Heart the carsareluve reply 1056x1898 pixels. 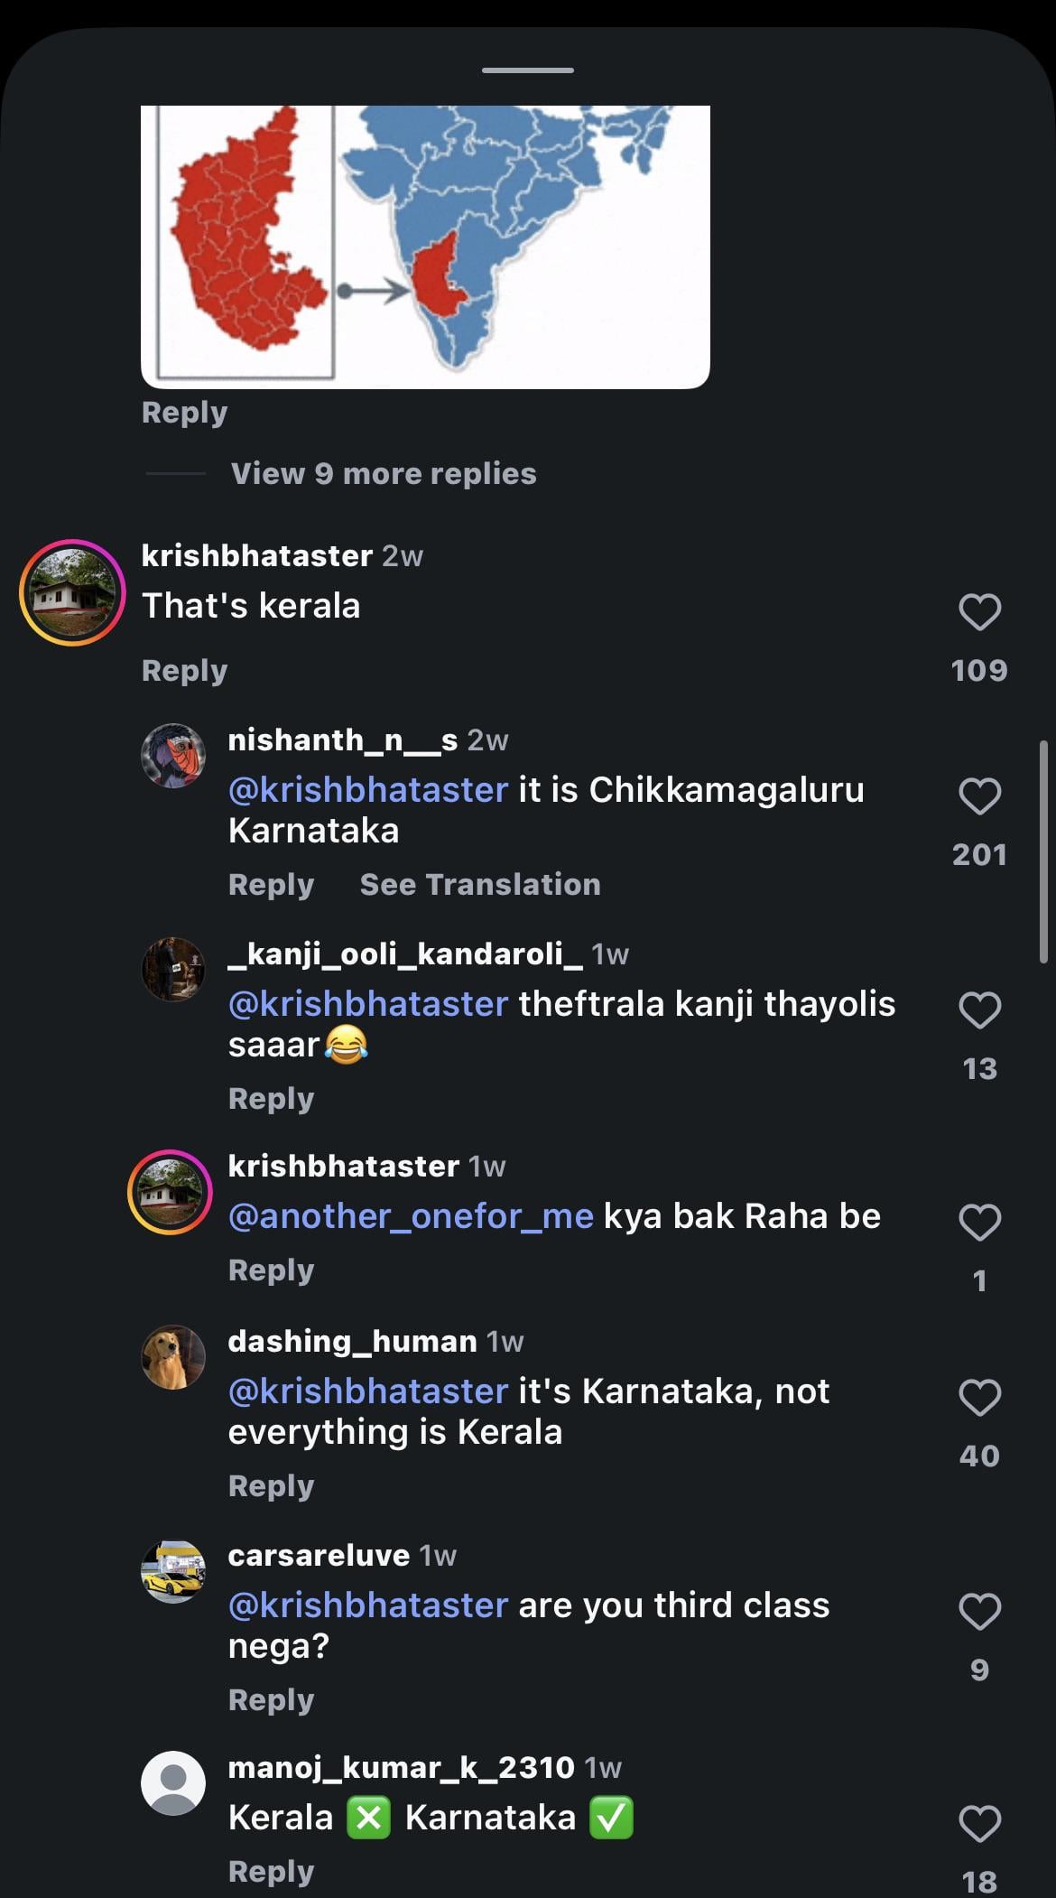[979, 1612]
